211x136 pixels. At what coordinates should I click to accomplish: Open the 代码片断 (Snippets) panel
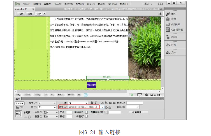(x=168, y=24)
